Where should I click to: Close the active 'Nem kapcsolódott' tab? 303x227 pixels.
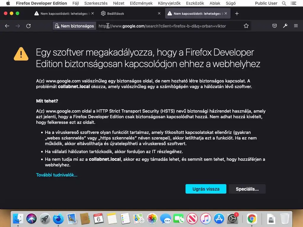pyautogui.click(x=226, y=14)
